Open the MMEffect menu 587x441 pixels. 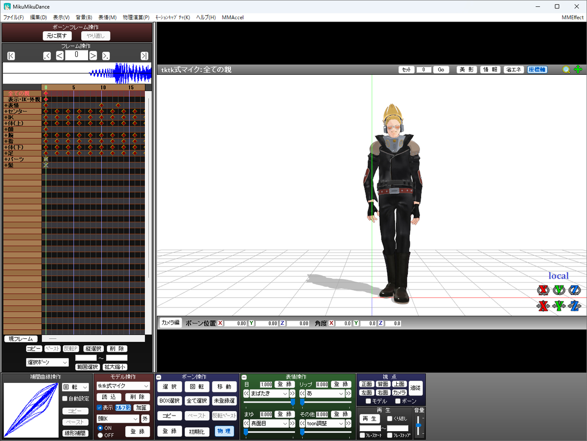573,17
